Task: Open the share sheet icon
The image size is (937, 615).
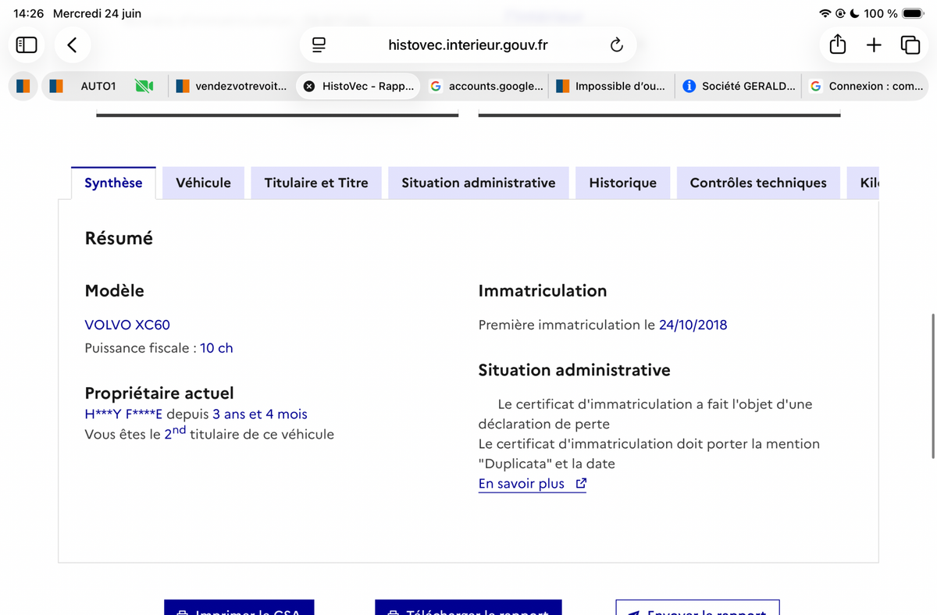Action: pyautogui.click(x=838, y=44)
